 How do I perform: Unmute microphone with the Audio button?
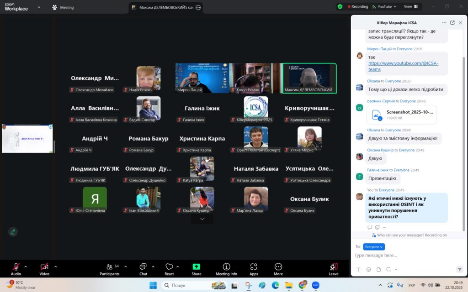16,269
